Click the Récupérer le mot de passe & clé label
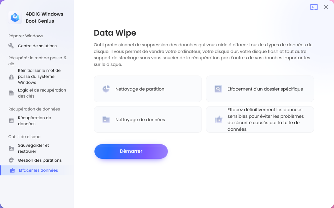This screenshot has height=208, width=334. [x=37, y=61]
